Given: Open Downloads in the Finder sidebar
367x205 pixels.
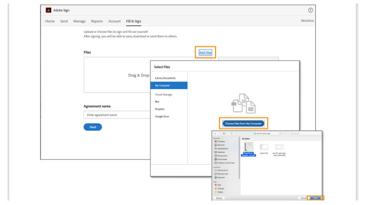Looking at the screenshot, I should (222, 159).
